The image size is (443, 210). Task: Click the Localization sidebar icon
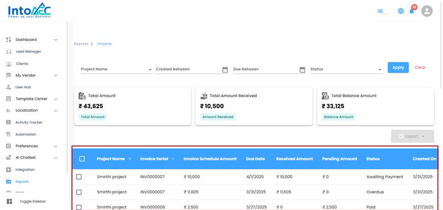tap(8, 111)
